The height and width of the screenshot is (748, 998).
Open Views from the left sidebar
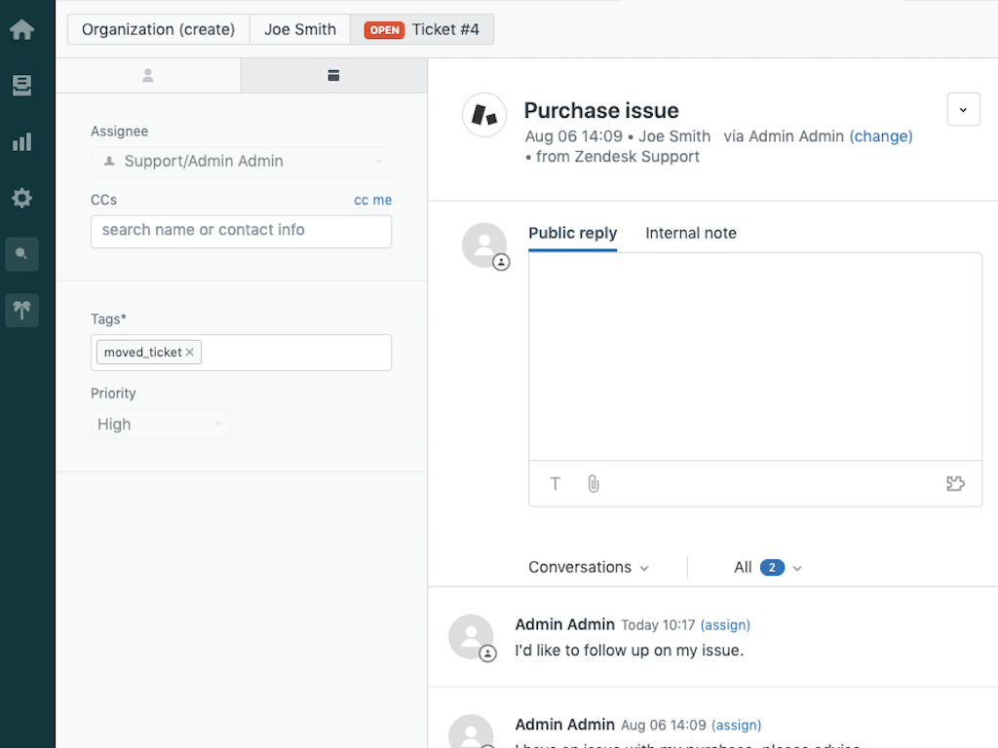pyautogui.click(x=21, y=86)
